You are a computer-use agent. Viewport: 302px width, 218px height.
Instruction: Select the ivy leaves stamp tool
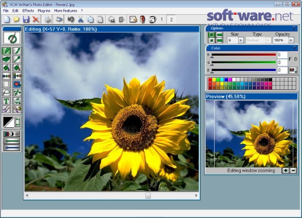click(x=17, y=92)
